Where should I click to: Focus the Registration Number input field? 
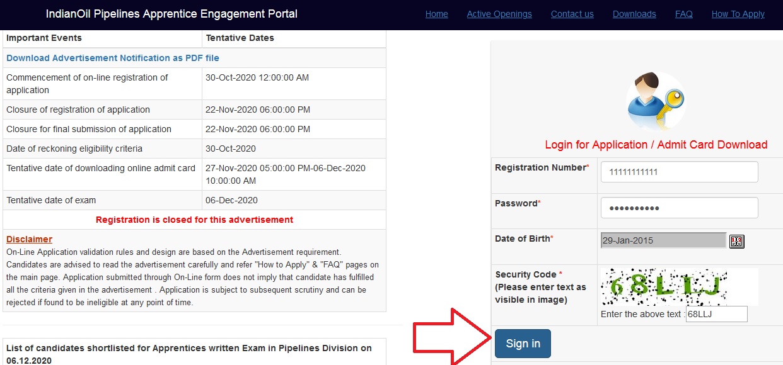tap(679, 172)
